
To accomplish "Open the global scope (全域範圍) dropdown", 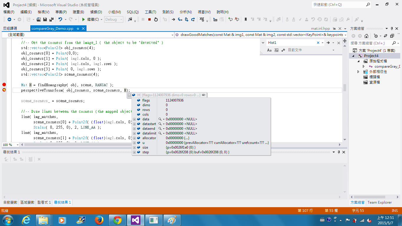I will tap(172, 35).
